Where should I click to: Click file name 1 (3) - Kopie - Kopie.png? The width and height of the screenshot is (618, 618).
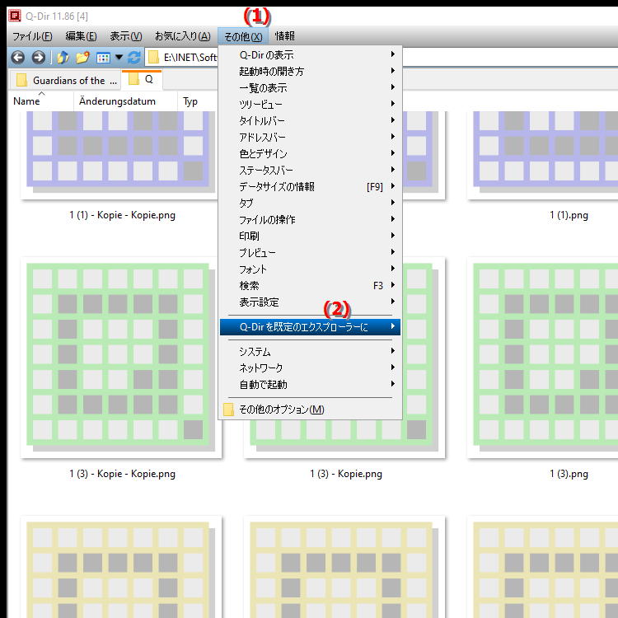pos(122,474)
